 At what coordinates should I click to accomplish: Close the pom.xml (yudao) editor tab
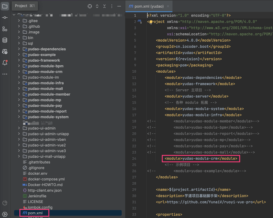click(x=168, y=6)
